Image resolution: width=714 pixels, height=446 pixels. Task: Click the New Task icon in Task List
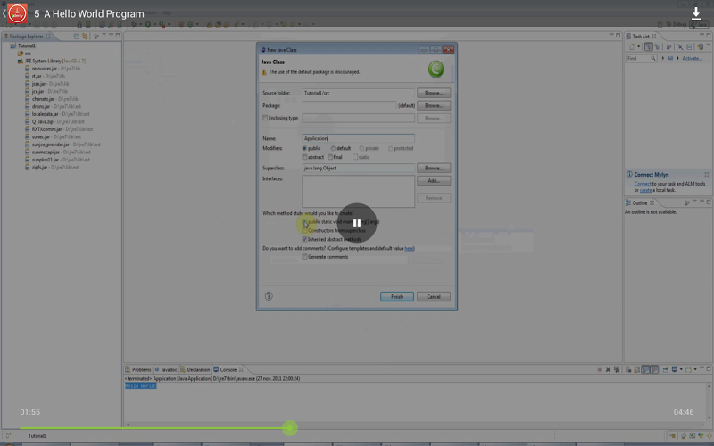632,46
